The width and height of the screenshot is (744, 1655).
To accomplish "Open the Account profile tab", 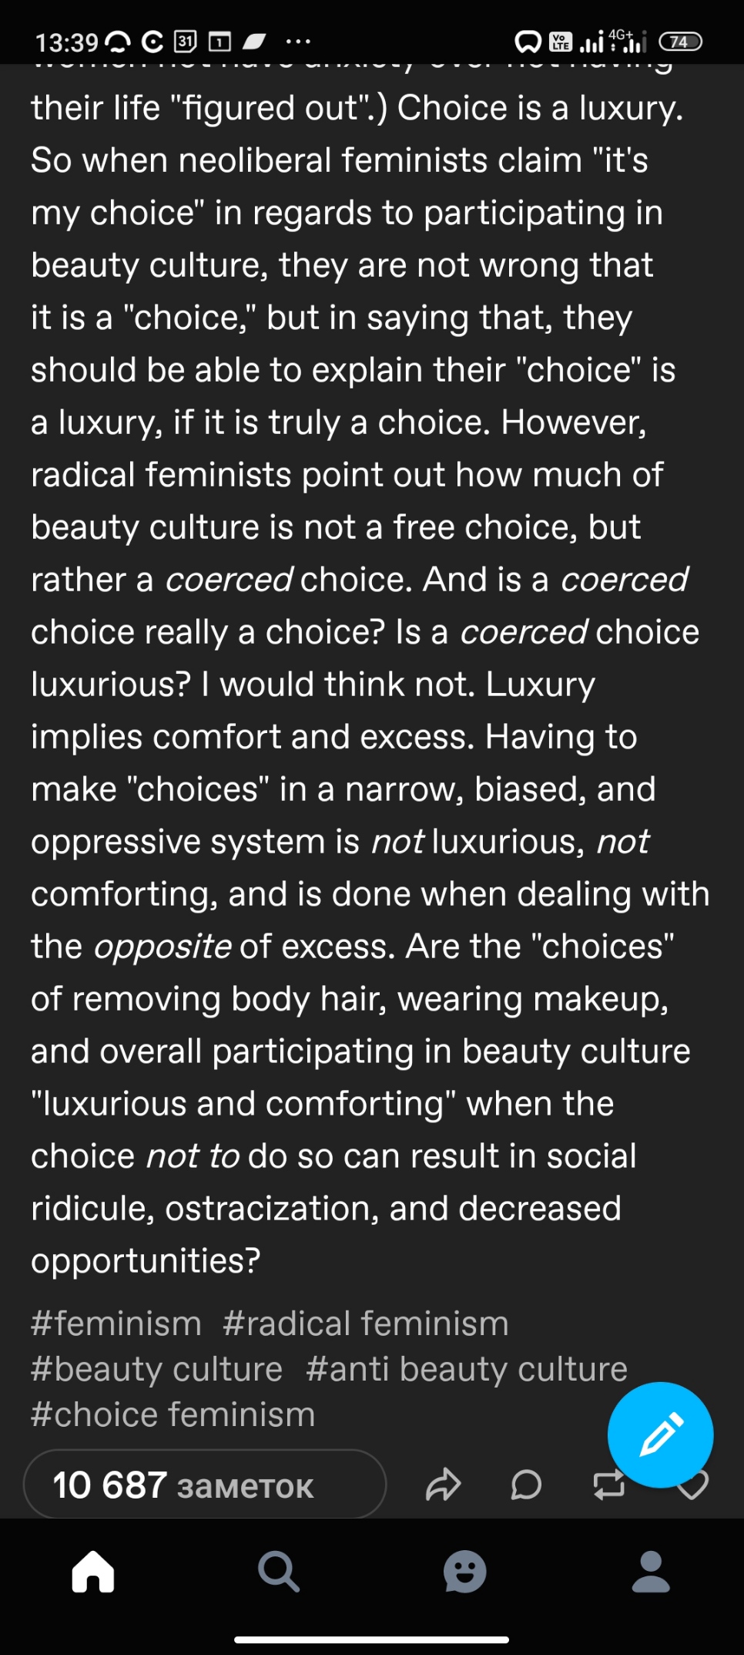I will click(x=651, y=1571).
